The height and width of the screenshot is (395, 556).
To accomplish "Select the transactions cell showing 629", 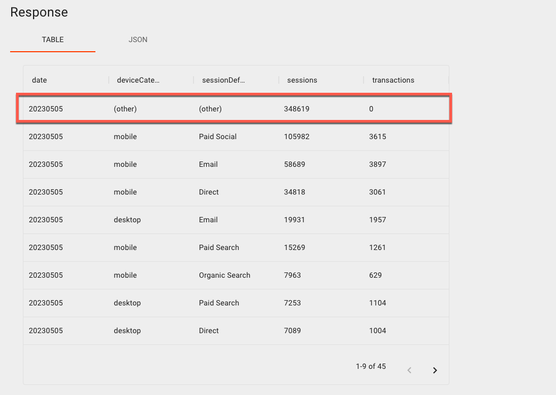I will [375, 275].
